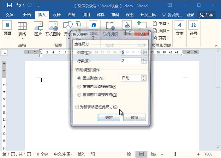The height and width of the screenshot is (158, 221).
Task: Click the 确定 button
Action: click(x=109, y=118)
